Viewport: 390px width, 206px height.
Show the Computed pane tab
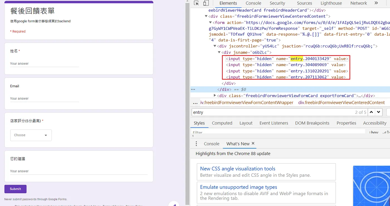(x=222, y=123)
